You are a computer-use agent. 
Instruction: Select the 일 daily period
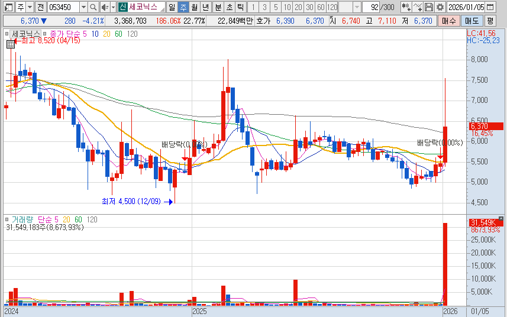(x=172, y=7)
